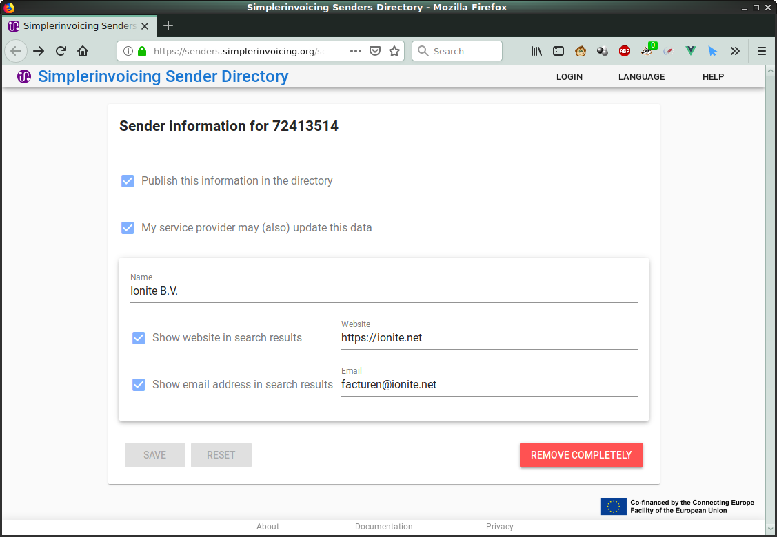Click the blue cursor extension icon
Viewport: 777px width, 537px height.
(x=713, y=51)
